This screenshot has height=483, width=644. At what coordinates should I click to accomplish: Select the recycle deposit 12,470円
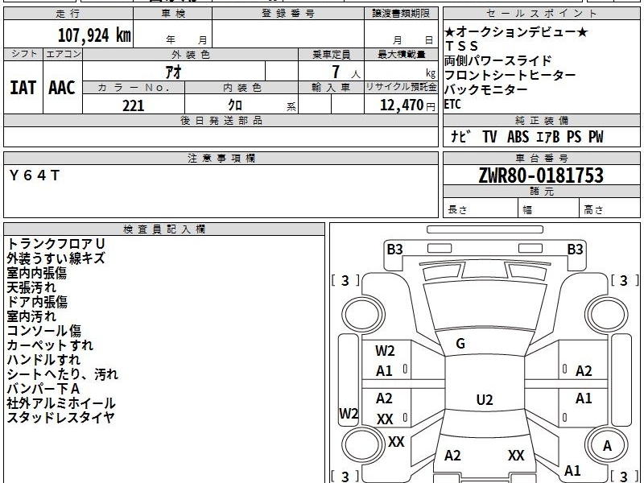tap(407, 105)
